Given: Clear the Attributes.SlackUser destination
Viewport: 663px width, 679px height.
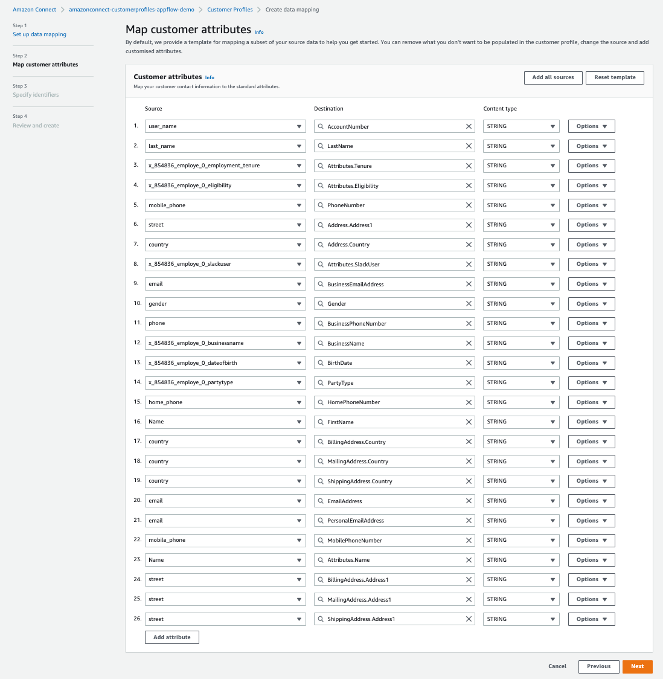Looking at the screenshot, I should (x=469, y=264).
